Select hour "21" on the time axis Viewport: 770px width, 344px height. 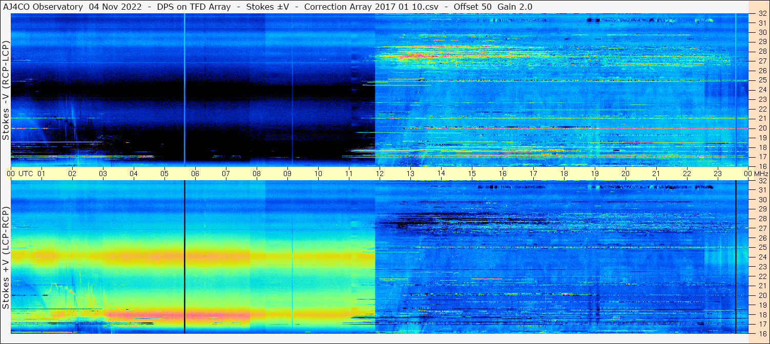tap(656, 174)
